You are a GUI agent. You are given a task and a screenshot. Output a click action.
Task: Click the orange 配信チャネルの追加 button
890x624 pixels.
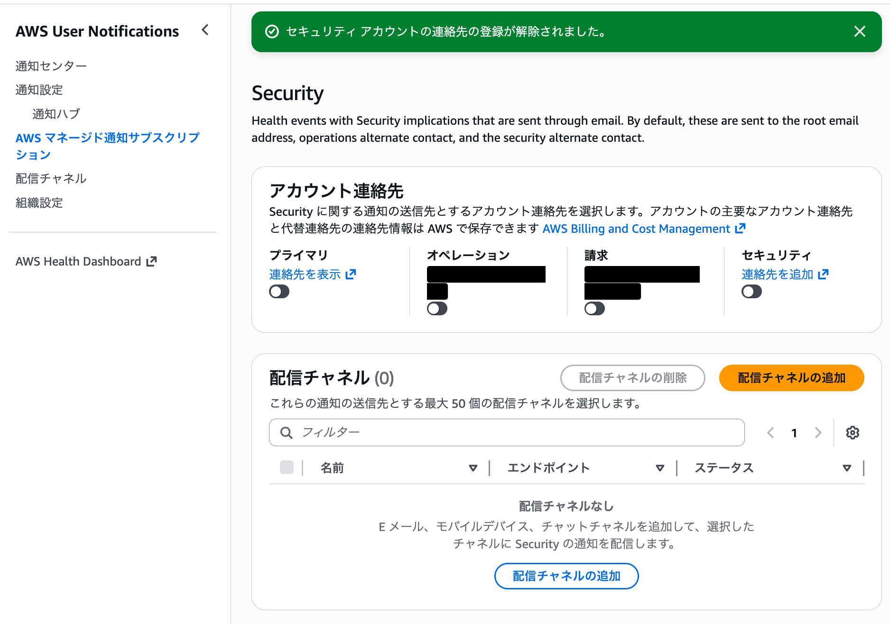pos(791,378)
